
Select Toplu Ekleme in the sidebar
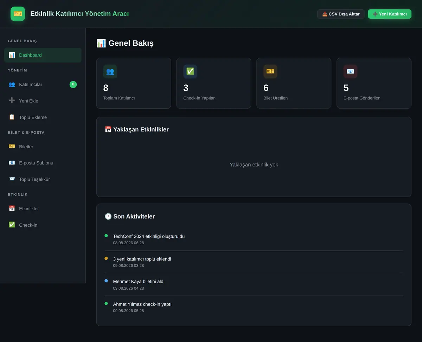[x=43, y=117]
